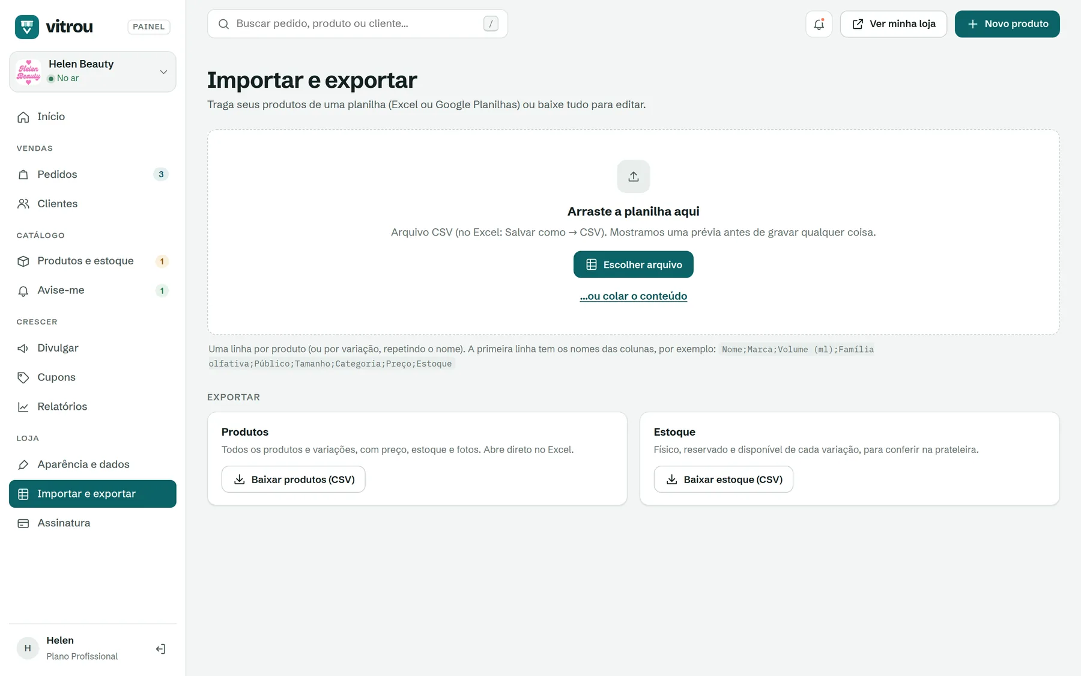The image size is (1081, 676).
Task: Go to Início in sidebar
Action: pyautogui.click(x=92, y=117)
